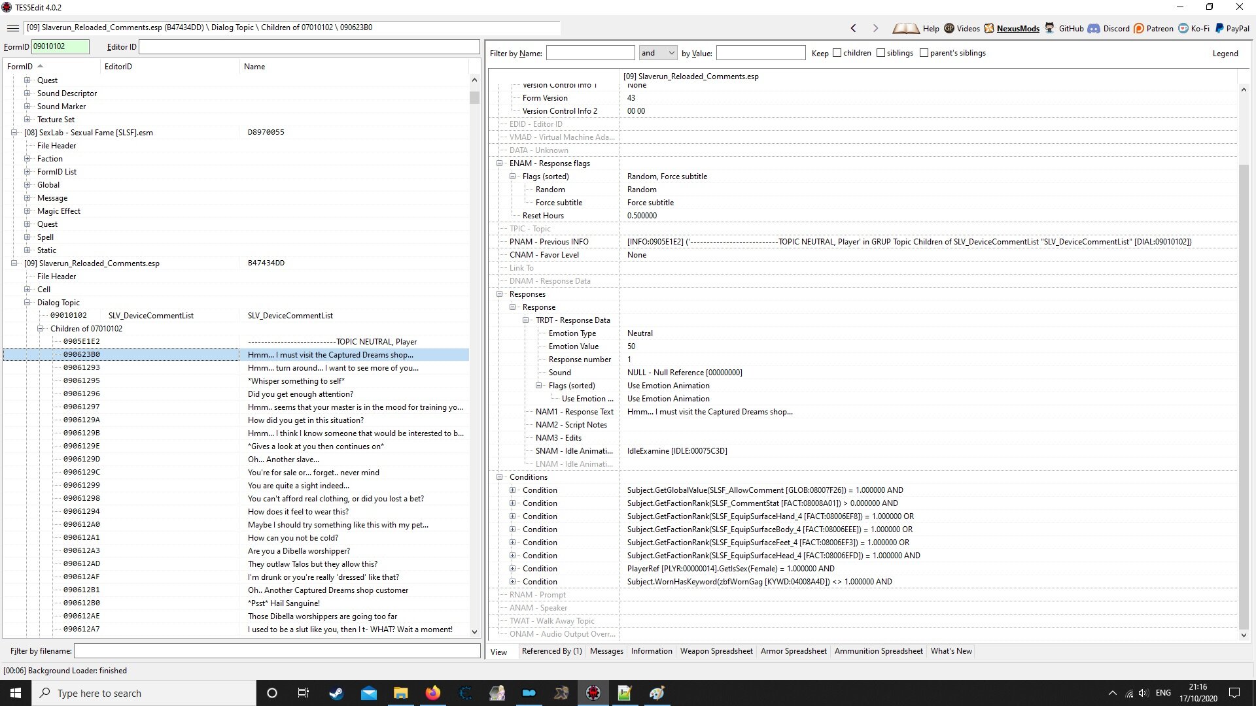Switch to the Information tab
The width and height of the screenshot is (1256, 706).
click(x=651, y=651)
